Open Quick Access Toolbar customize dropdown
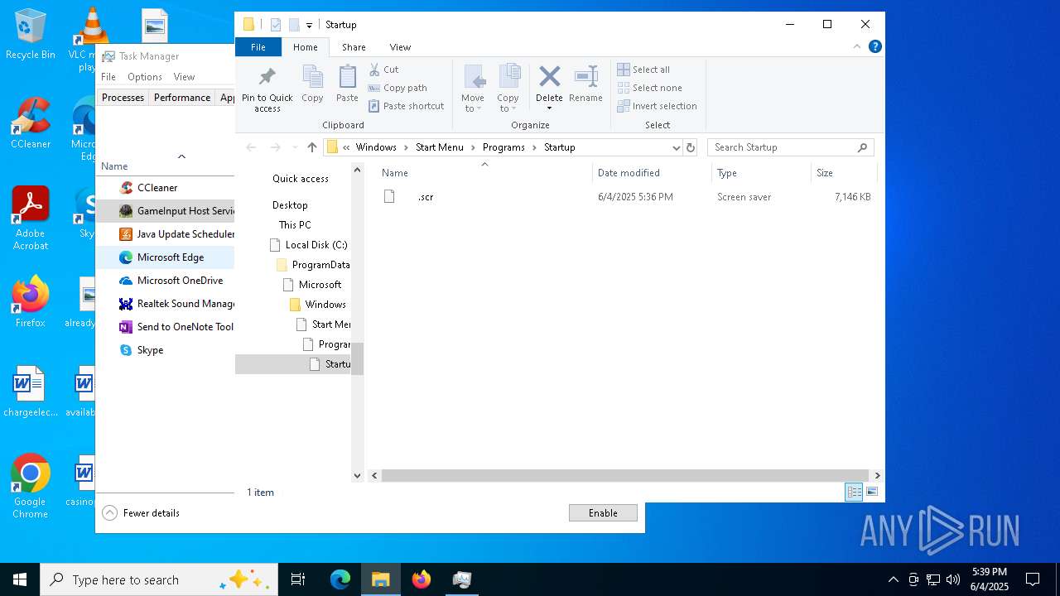The height and width of the screenshot is (596, 1060). point(309,25)
